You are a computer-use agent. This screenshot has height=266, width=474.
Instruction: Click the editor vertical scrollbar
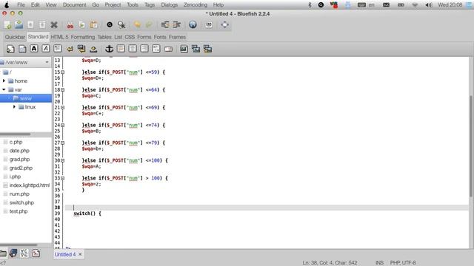click(x=471, y=146)
